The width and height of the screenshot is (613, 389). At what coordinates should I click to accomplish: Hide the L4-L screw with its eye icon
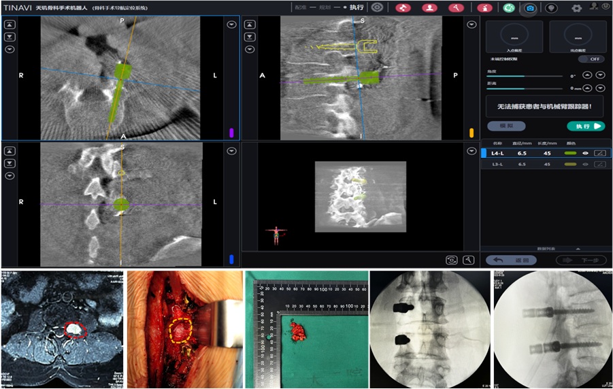point(585,153)
